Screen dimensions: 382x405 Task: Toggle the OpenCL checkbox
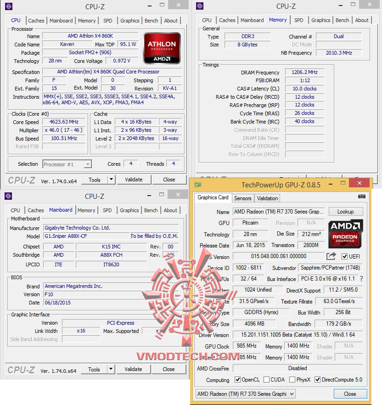pos(237,379)
